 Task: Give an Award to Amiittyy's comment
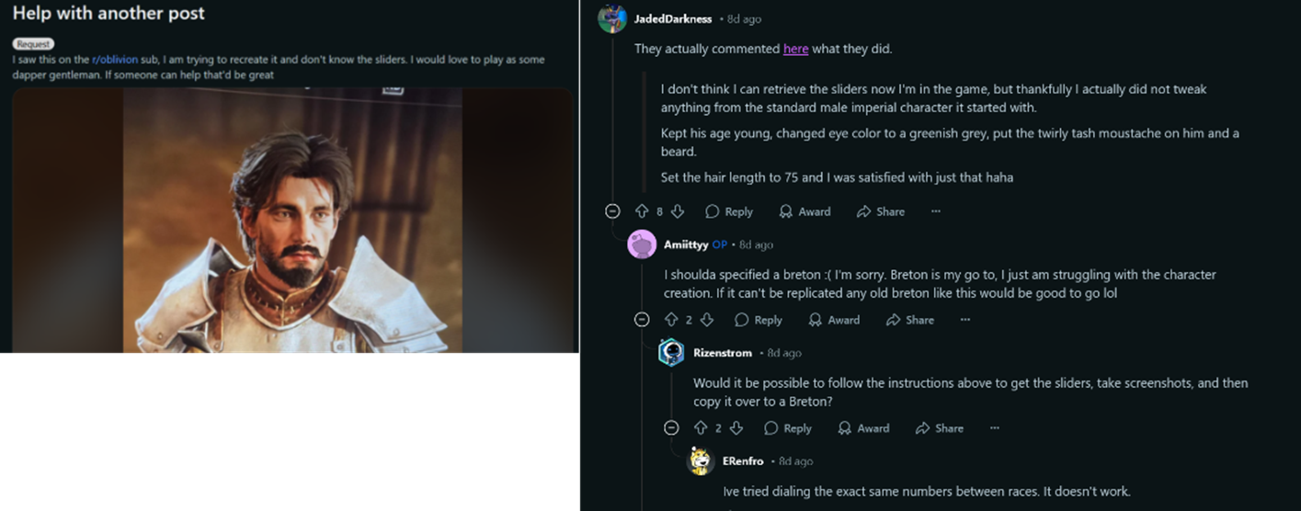pos(834,320)
